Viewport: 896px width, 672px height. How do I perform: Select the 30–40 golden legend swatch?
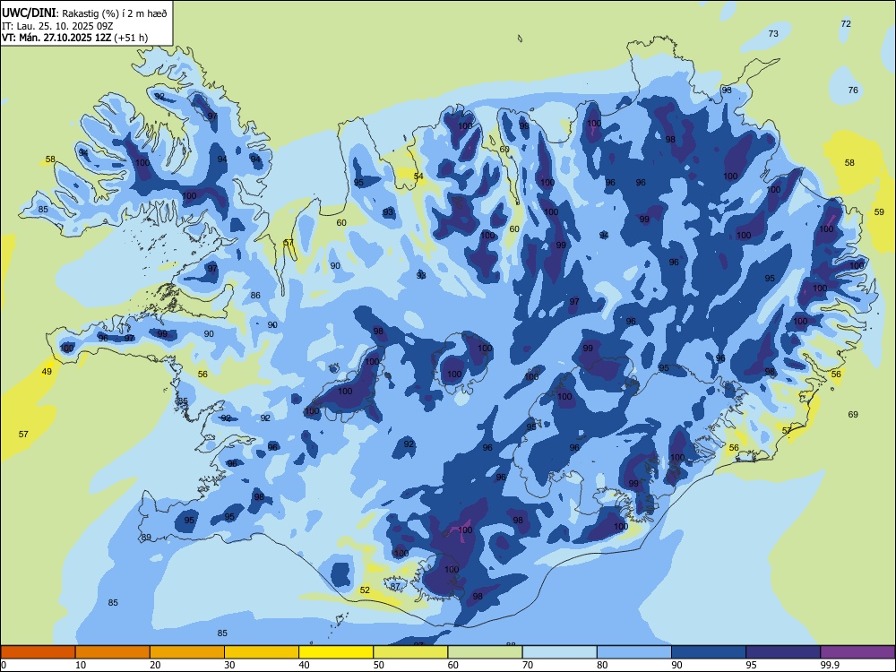tap(262, 652)
